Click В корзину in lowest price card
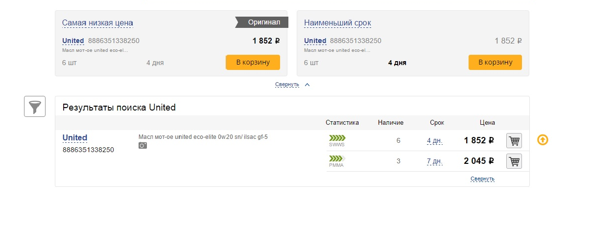This screenshot has height=225, width=591. point(253,62)
